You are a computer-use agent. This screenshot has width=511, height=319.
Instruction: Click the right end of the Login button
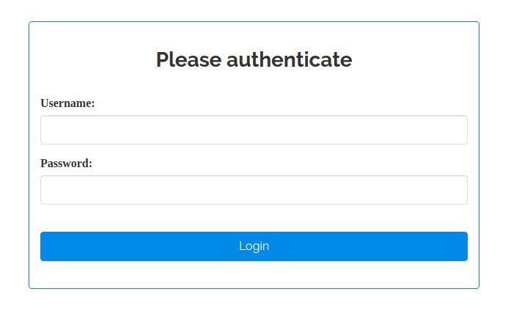(457, 246)
